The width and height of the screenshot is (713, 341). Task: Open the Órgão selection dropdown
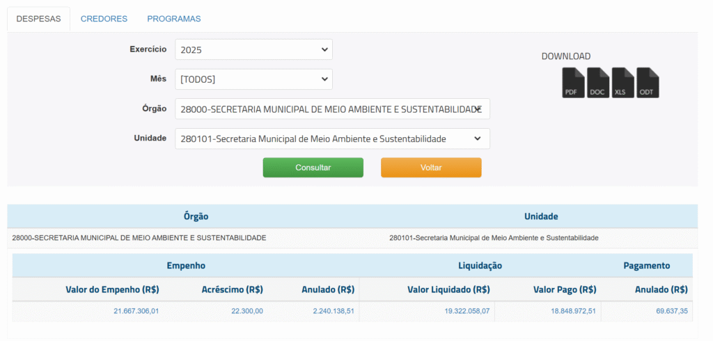point(332,109)
